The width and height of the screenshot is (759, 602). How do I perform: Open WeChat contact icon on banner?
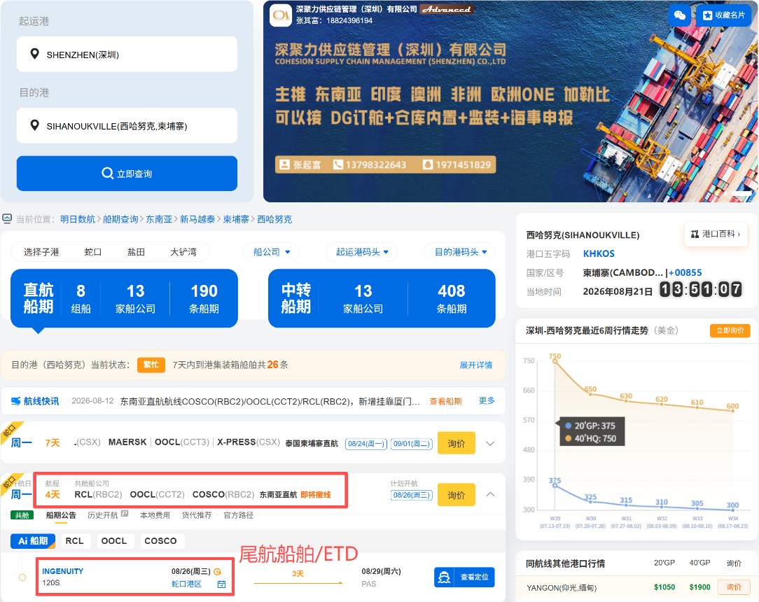click(679, 15)
